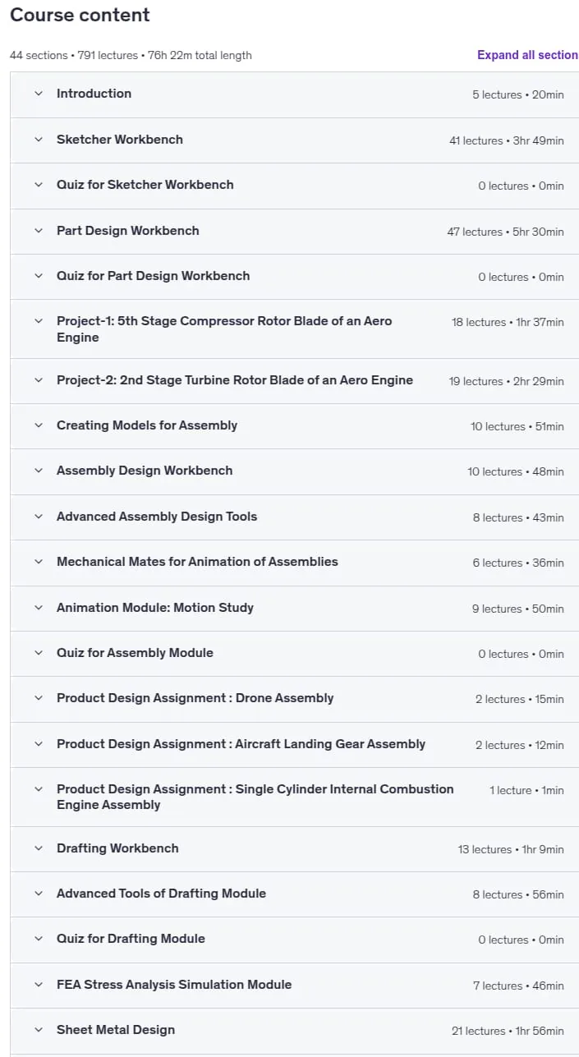Select Mechanical Mates for Animation of Assemblies
This screenshot has width=579, height=1057.
[x=197, y=562]
